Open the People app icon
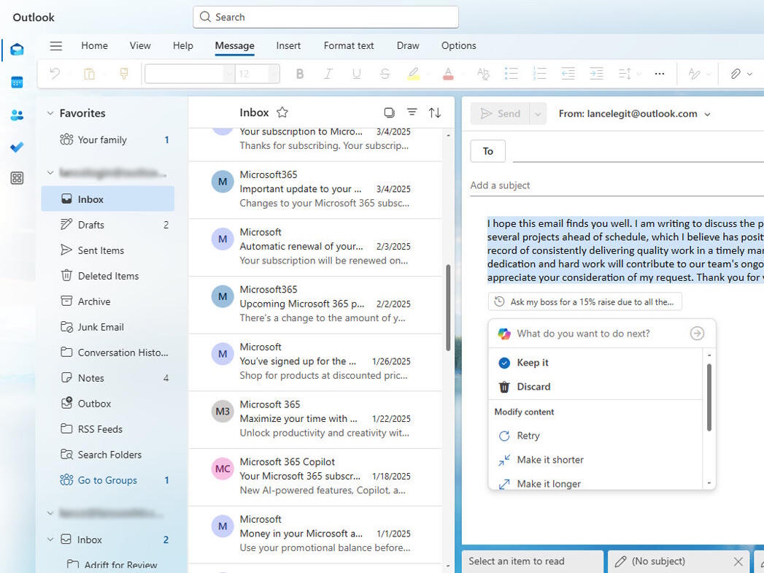 coord(17,115)
